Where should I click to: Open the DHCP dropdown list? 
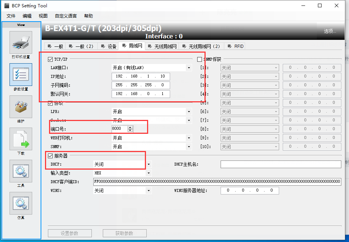coord(149,165)
